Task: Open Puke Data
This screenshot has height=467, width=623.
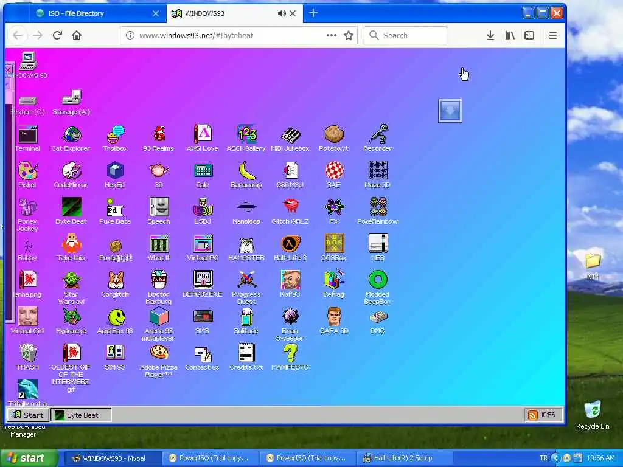Action: click(115, 211)
